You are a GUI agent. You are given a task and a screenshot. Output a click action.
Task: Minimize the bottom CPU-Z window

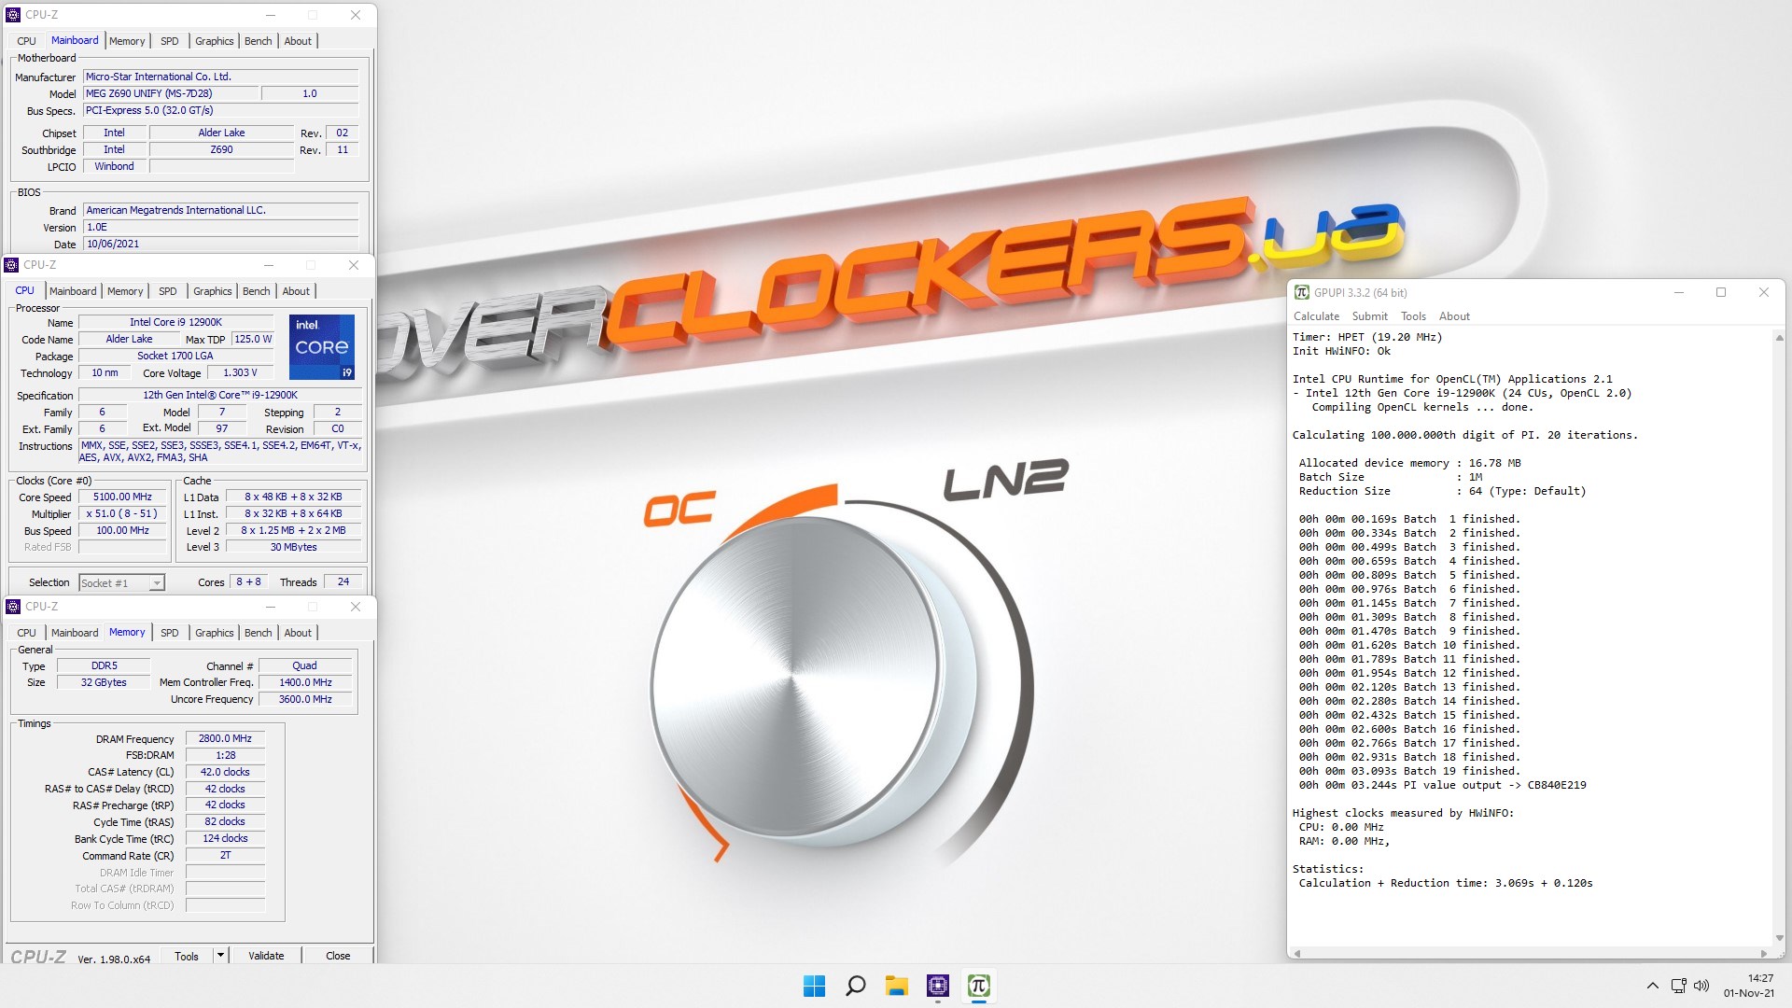[271, 607]
